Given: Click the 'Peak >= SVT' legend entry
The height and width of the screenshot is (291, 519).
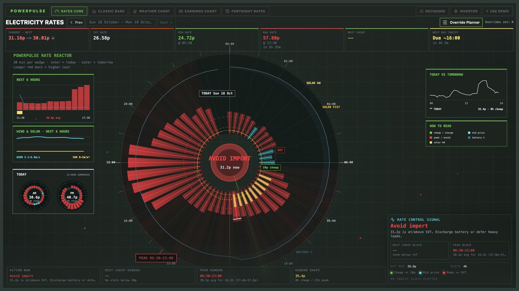Looking at the screenshot, I should (x=454, y=273).
